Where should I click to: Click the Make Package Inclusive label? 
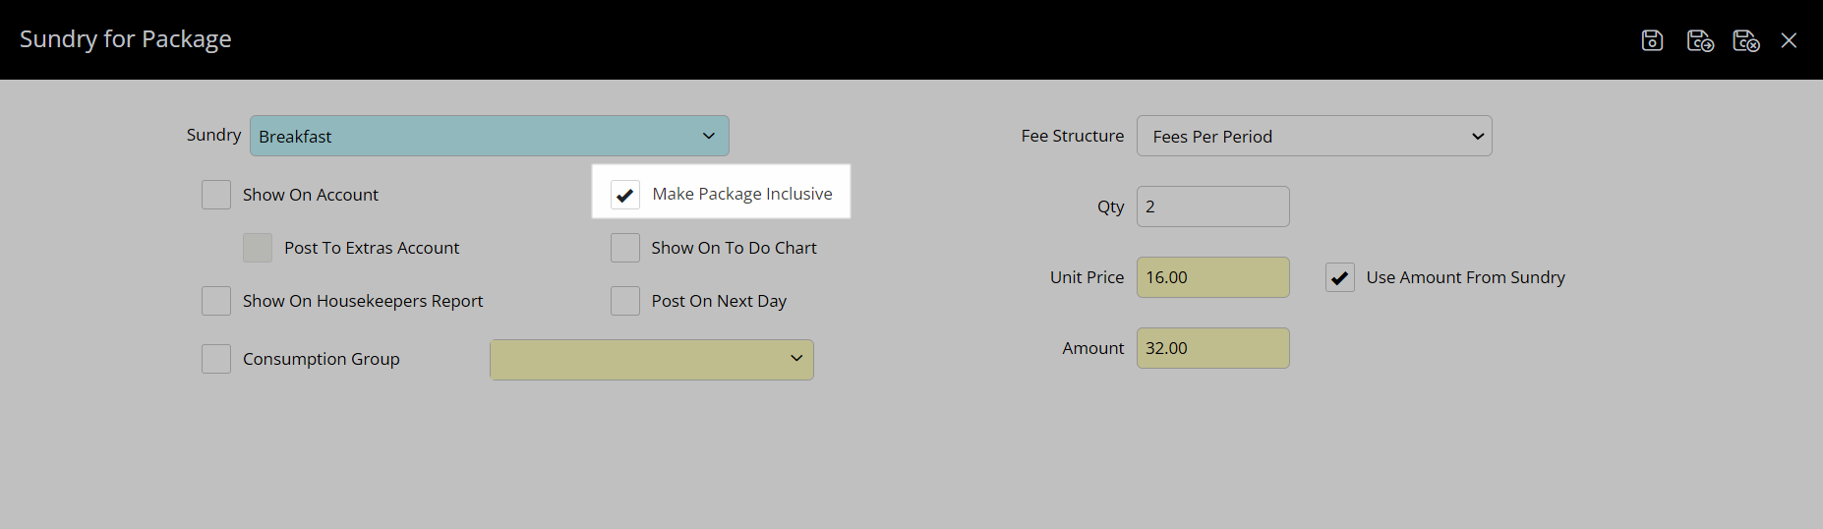[742, 195]
